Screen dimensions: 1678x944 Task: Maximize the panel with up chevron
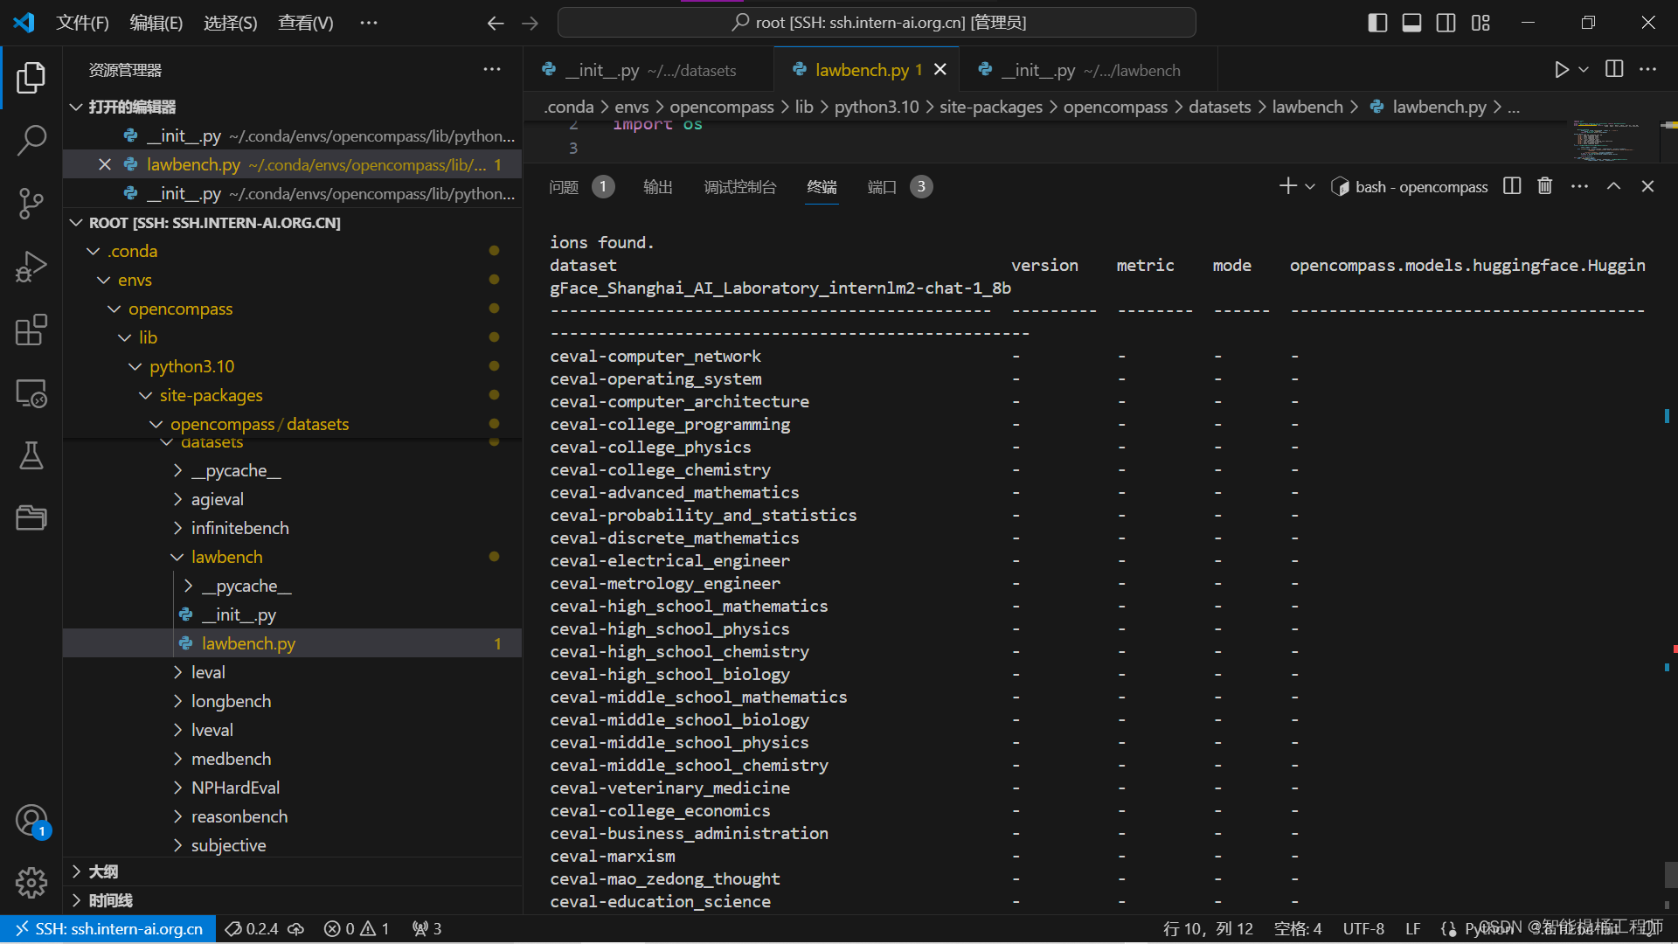(1613, 186)
